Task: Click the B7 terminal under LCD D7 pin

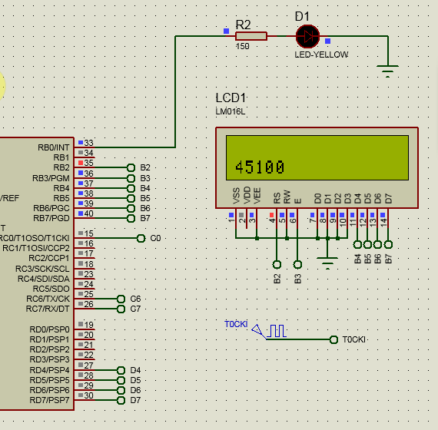Action: (x=388, y=245)
